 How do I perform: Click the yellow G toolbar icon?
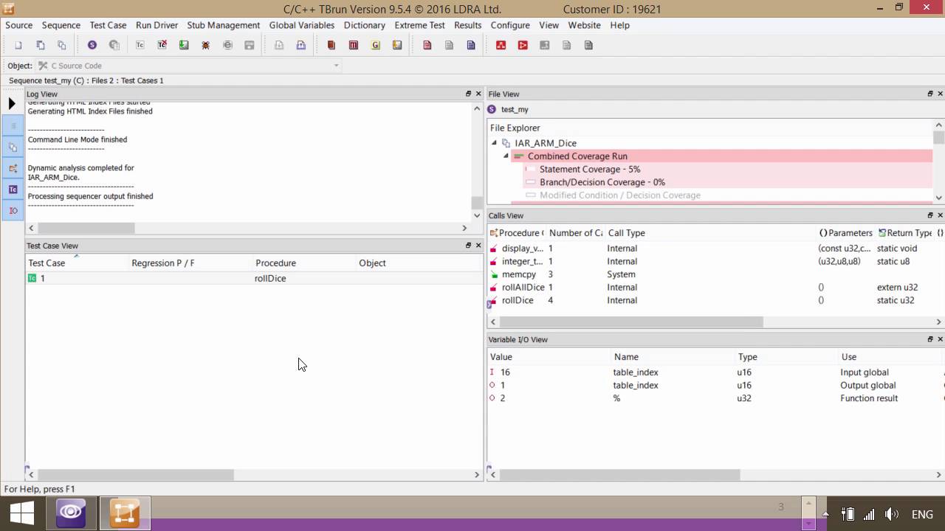376,45
